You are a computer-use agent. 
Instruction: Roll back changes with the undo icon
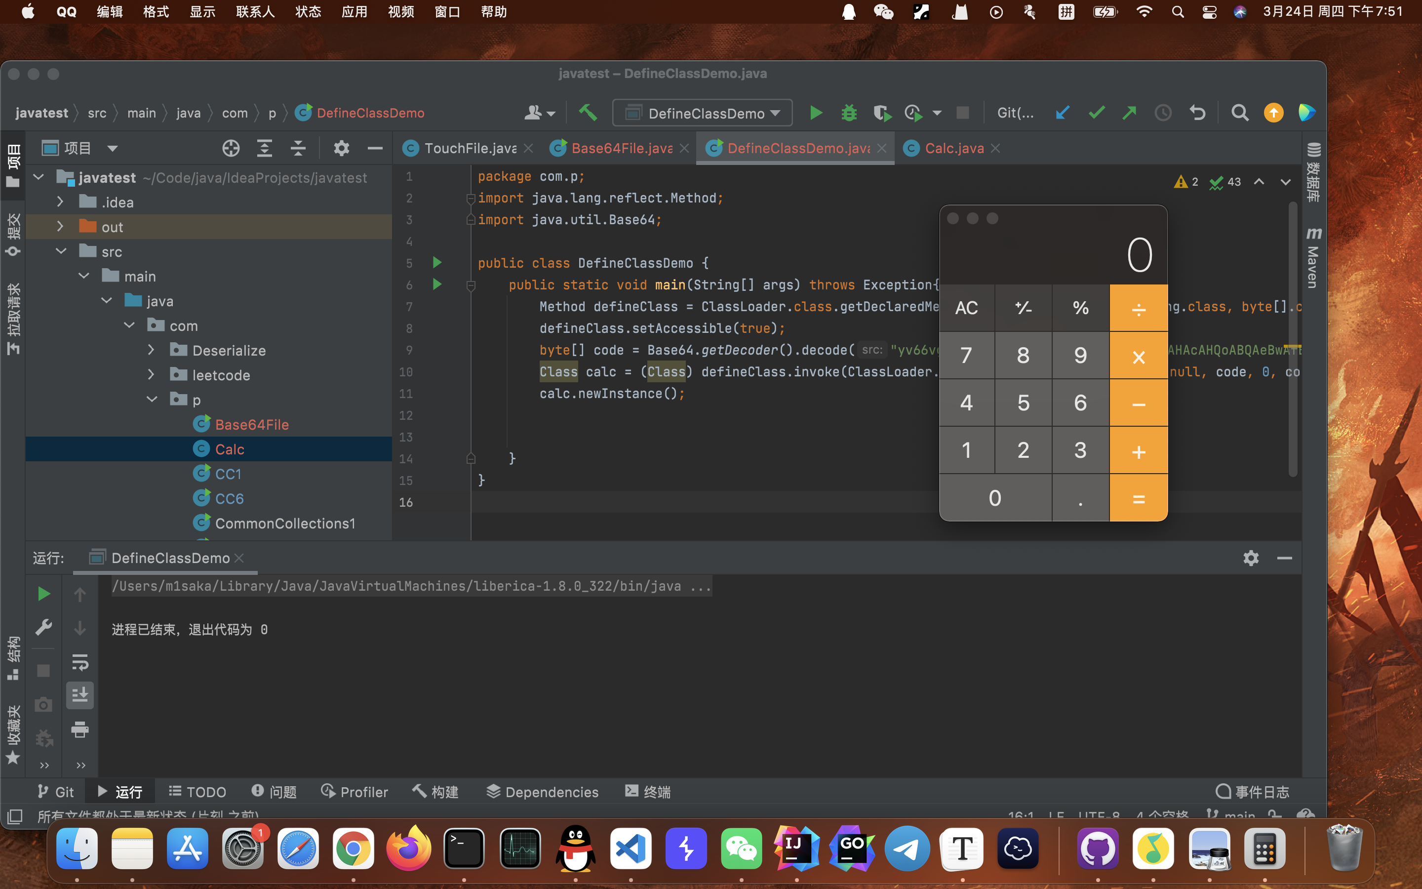(x=1197, y=112)
